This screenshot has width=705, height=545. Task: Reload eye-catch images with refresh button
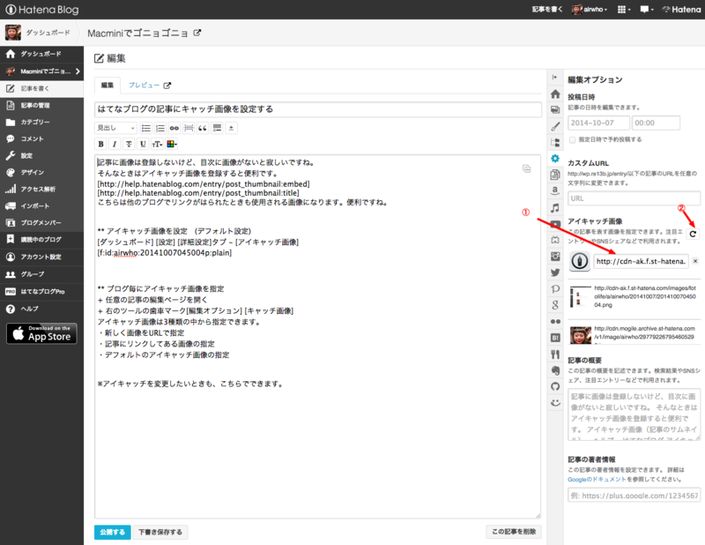tap(693, 234)
